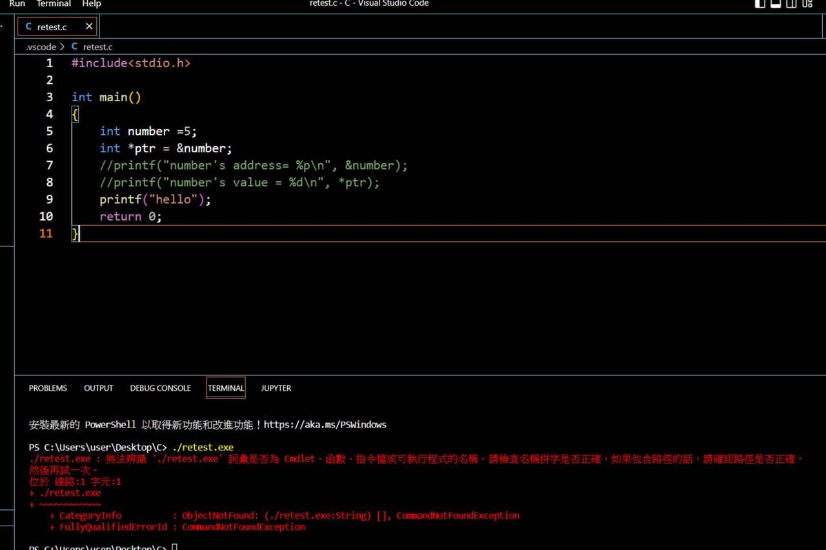Click line number 9 in the gutter
Image resolution: width=826 pixels, height=550 pixels.
[x=49, y=199]
